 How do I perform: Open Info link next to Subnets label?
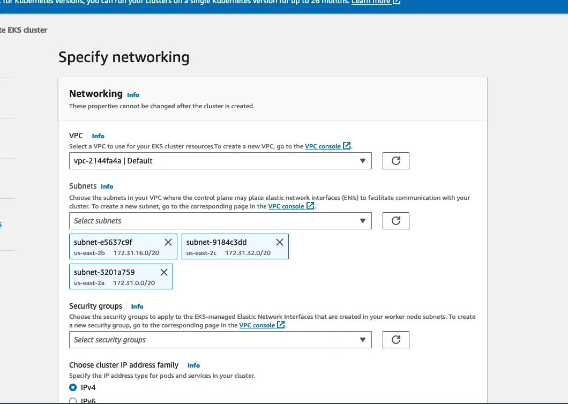pyautogui.click(x=107, y=186)
